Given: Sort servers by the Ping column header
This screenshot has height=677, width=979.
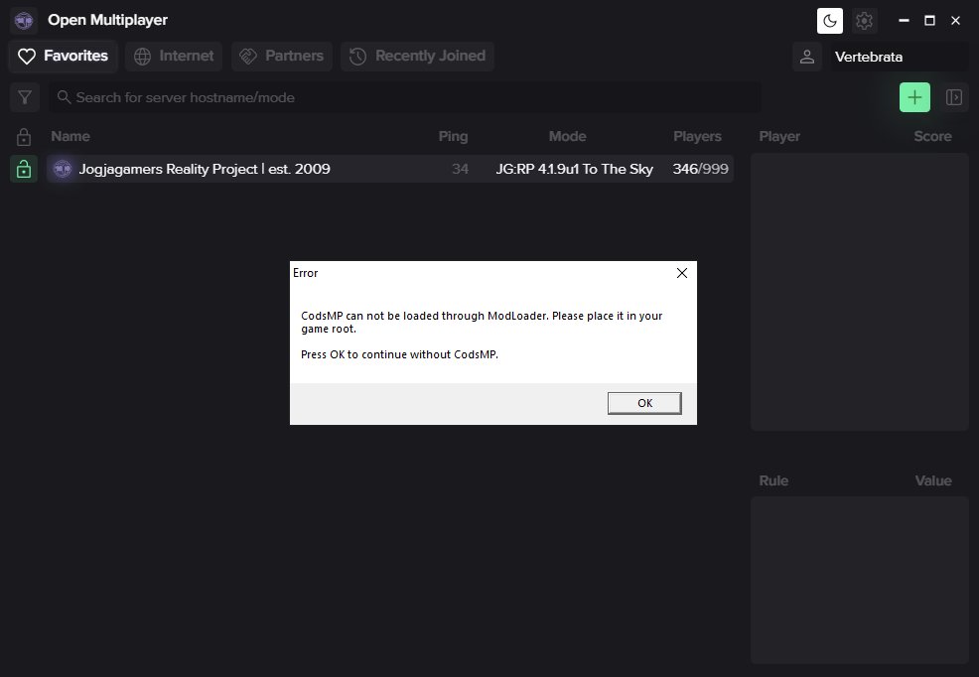Looking at the screenshot, I should (x=454, y=137).
